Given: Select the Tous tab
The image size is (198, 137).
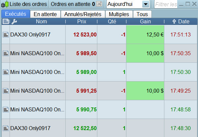Looking at the screenshot, I should (142, 14).
